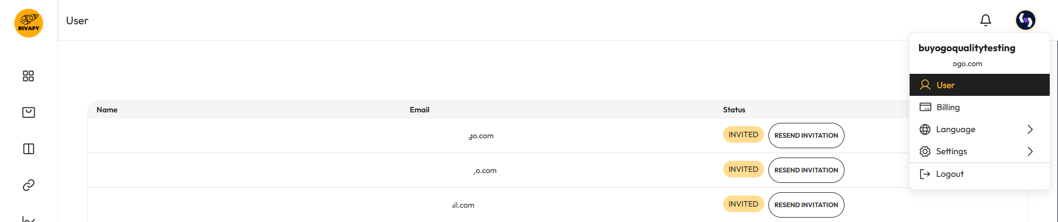Viewport: 1058px width, 222px height.
Task: Open notifications bell icon
Action: tap(986, 20)
